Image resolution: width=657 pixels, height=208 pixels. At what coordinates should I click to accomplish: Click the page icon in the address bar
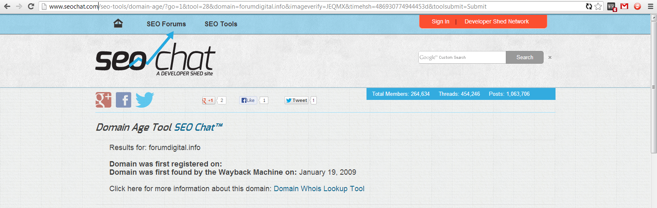pos(44,7)
